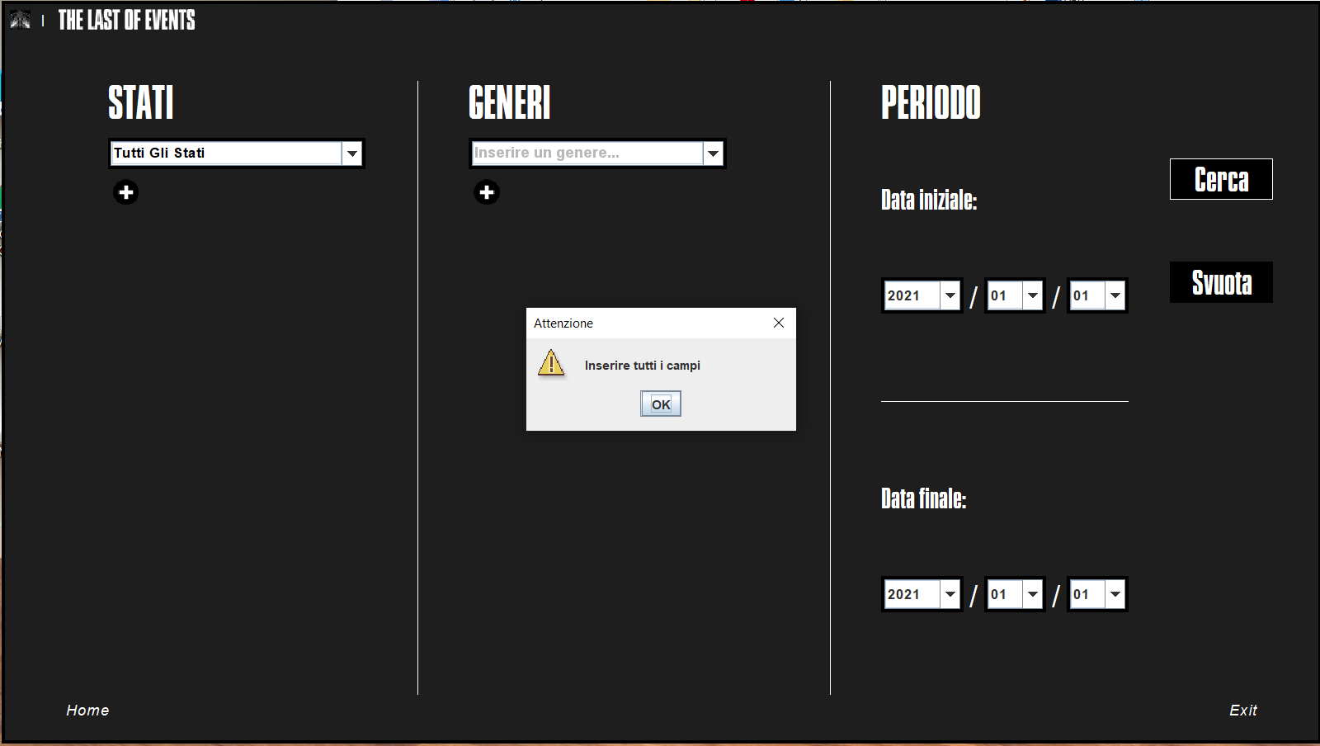
Task: Click the PERIODO heading
Action: [931, 102]
